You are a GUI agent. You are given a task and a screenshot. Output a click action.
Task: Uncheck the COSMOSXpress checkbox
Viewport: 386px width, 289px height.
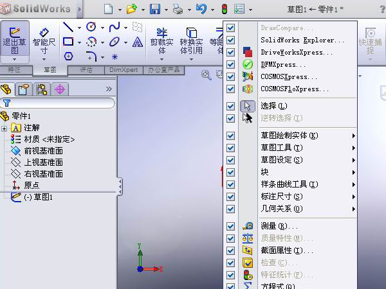pos(230,76)
